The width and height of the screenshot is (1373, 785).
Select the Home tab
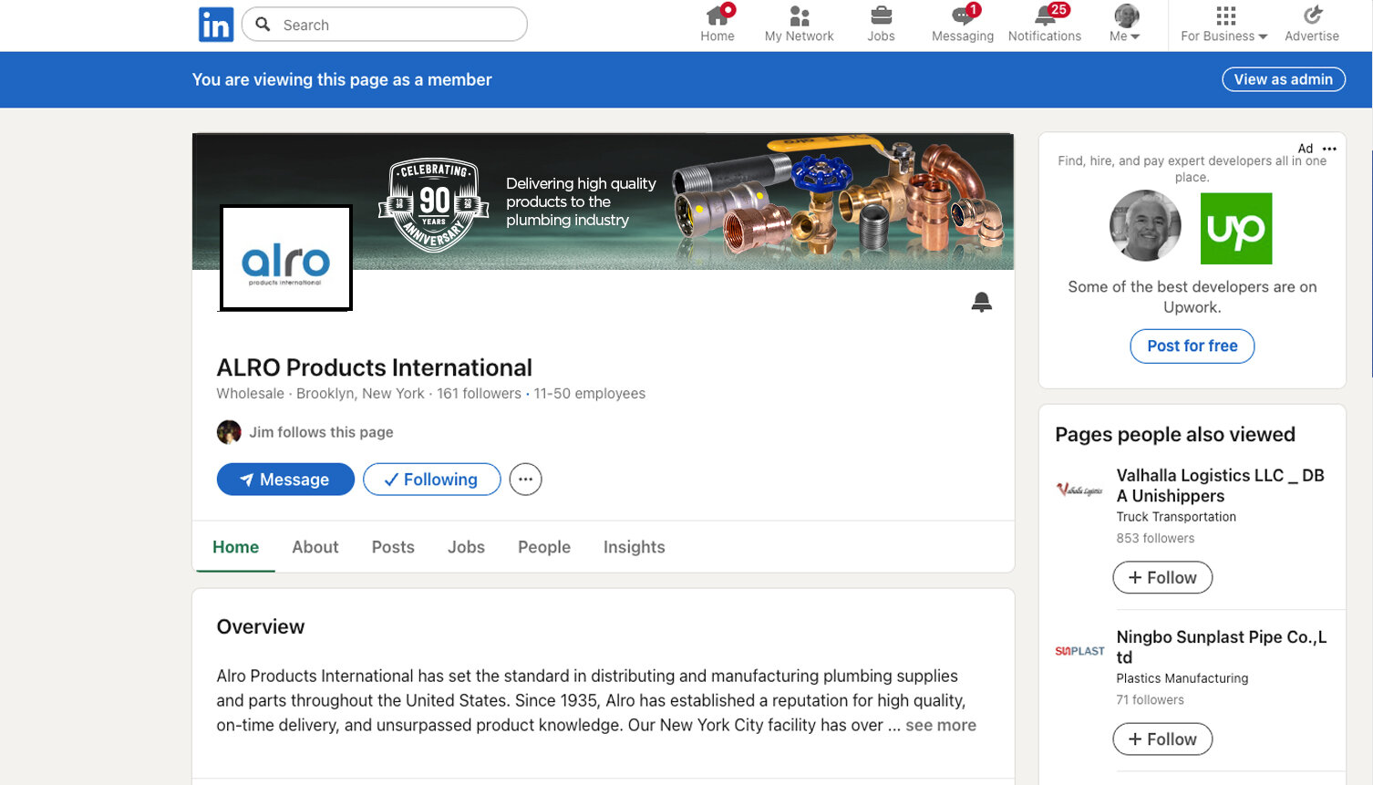(x=235, y=547)
